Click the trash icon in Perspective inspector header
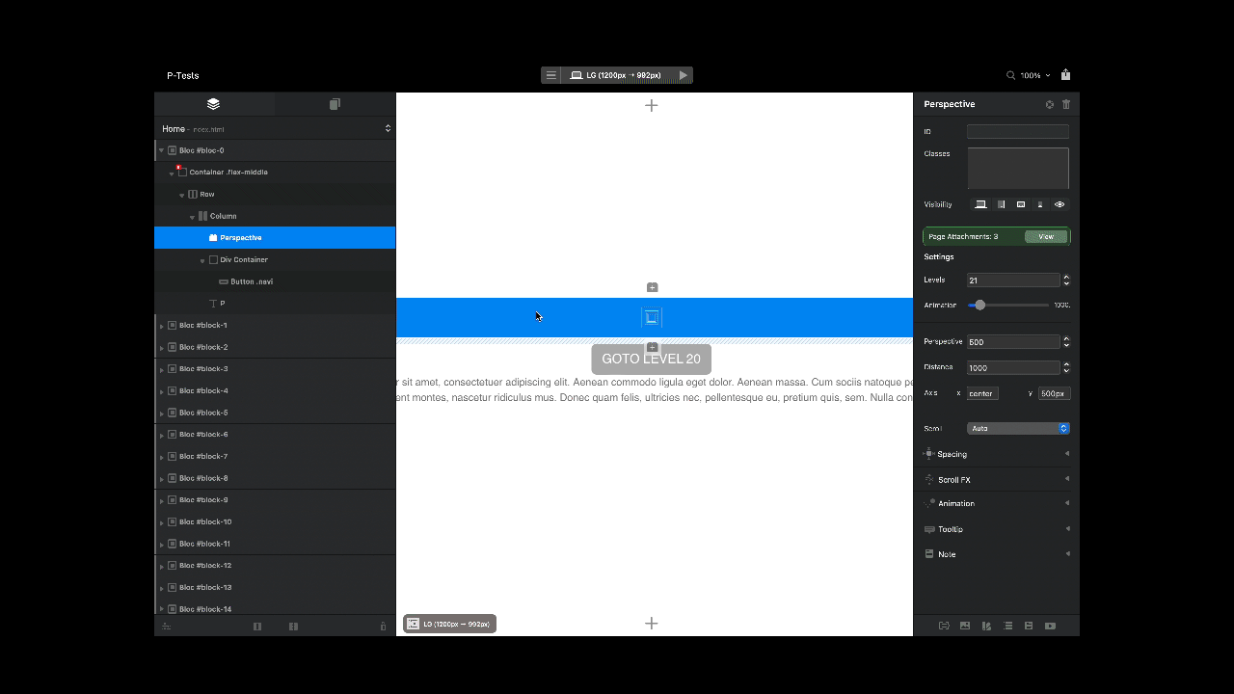Viewport: 1234px width, 694px height. (1066, 104)
